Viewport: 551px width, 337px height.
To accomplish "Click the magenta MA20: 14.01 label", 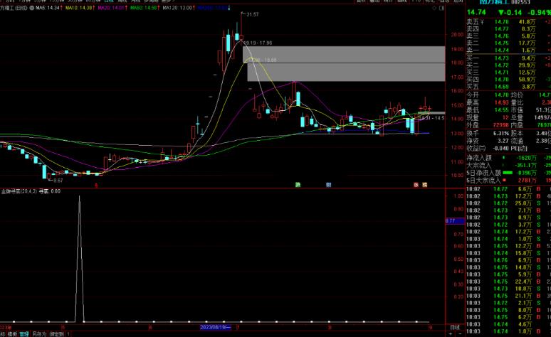I will [110, 8].
